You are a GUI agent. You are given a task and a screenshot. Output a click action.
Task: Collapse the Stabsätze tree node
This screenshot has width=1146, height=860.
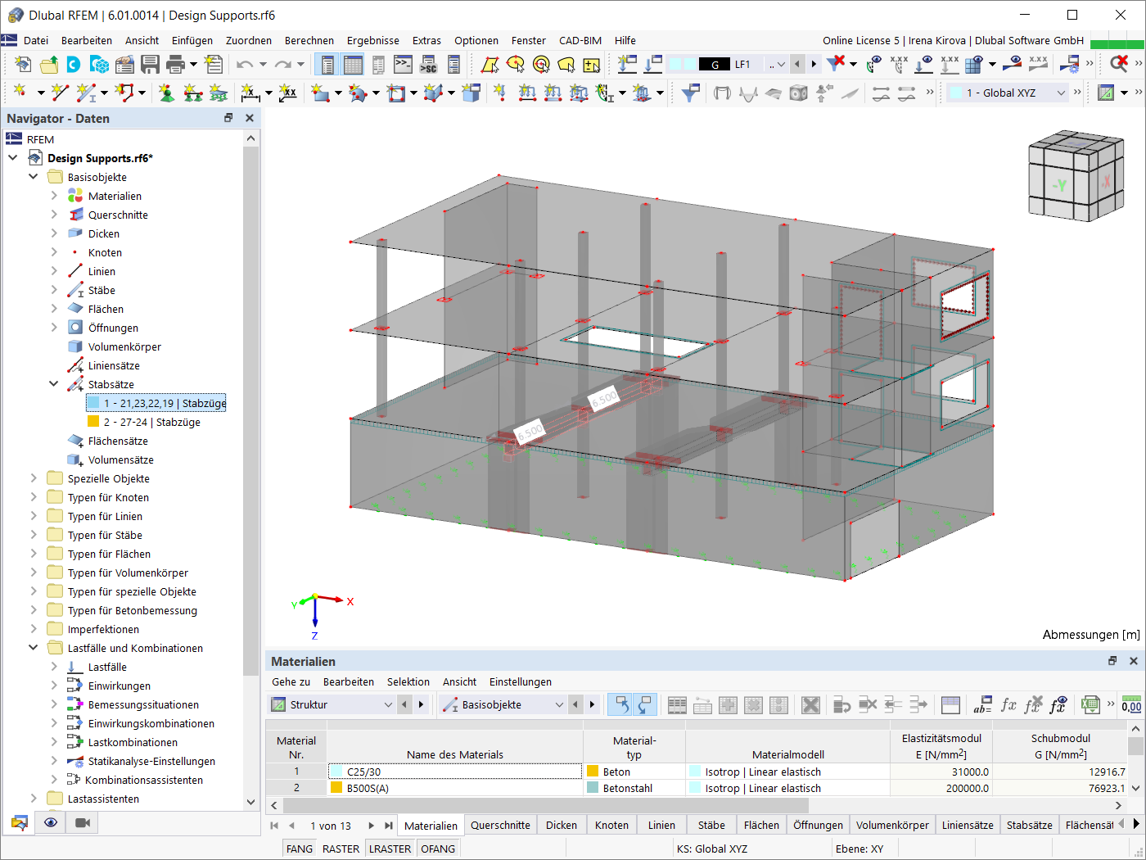coord(54,384)
